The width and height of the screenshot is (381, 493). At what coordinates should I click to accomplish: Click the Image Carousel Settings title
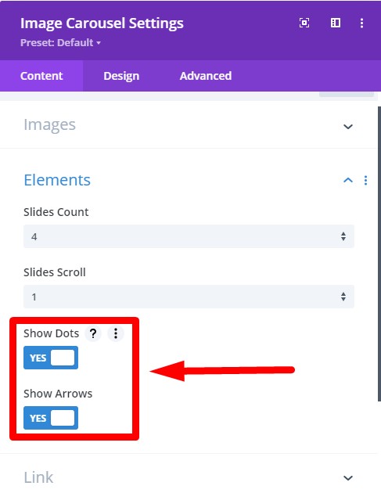[102, 23]
